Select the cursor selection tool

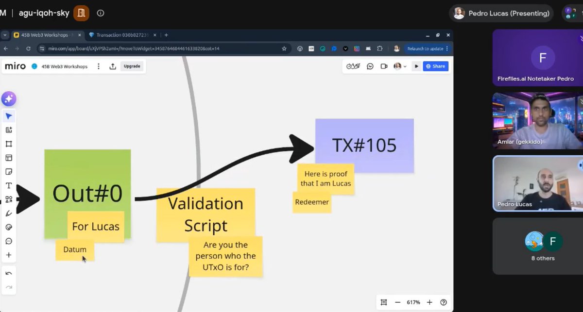pyautogui.click(x=9, y=116)
